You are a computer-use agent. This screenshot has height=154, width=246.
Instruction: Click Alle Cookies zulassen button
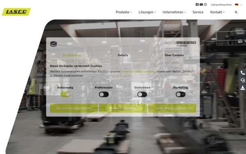pos(172,108)
